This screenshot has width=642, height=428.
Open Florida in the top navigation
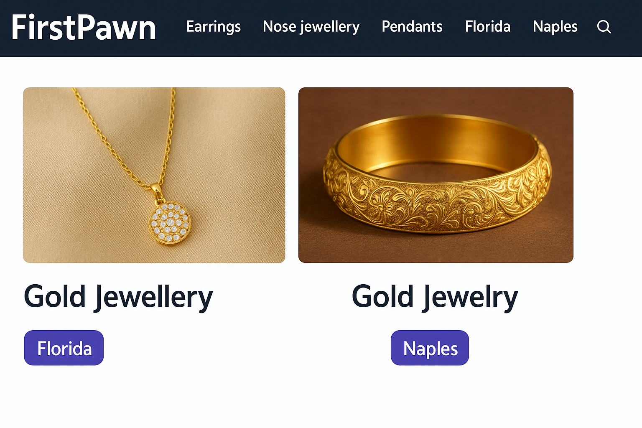click(x=487, y=27)
